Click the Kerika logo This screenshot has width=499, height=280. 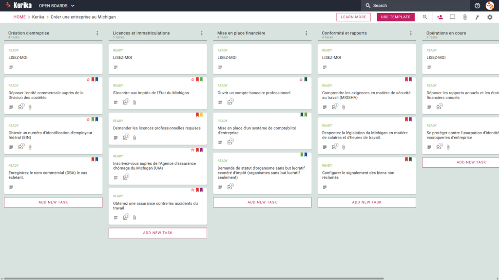(x=19, y=5)
